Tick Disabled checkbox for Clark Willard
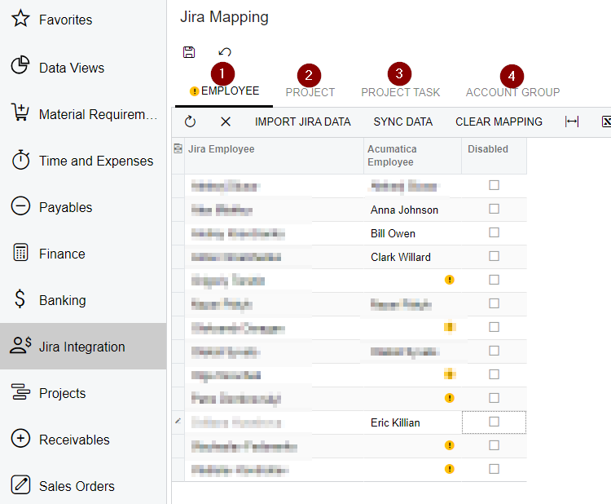This screenshot has width=611, height=504. tap(495, 256)
